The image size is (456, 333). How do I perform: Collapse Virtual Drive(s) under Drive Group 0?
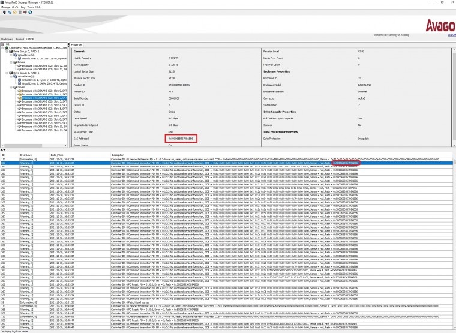click(11, 55)
